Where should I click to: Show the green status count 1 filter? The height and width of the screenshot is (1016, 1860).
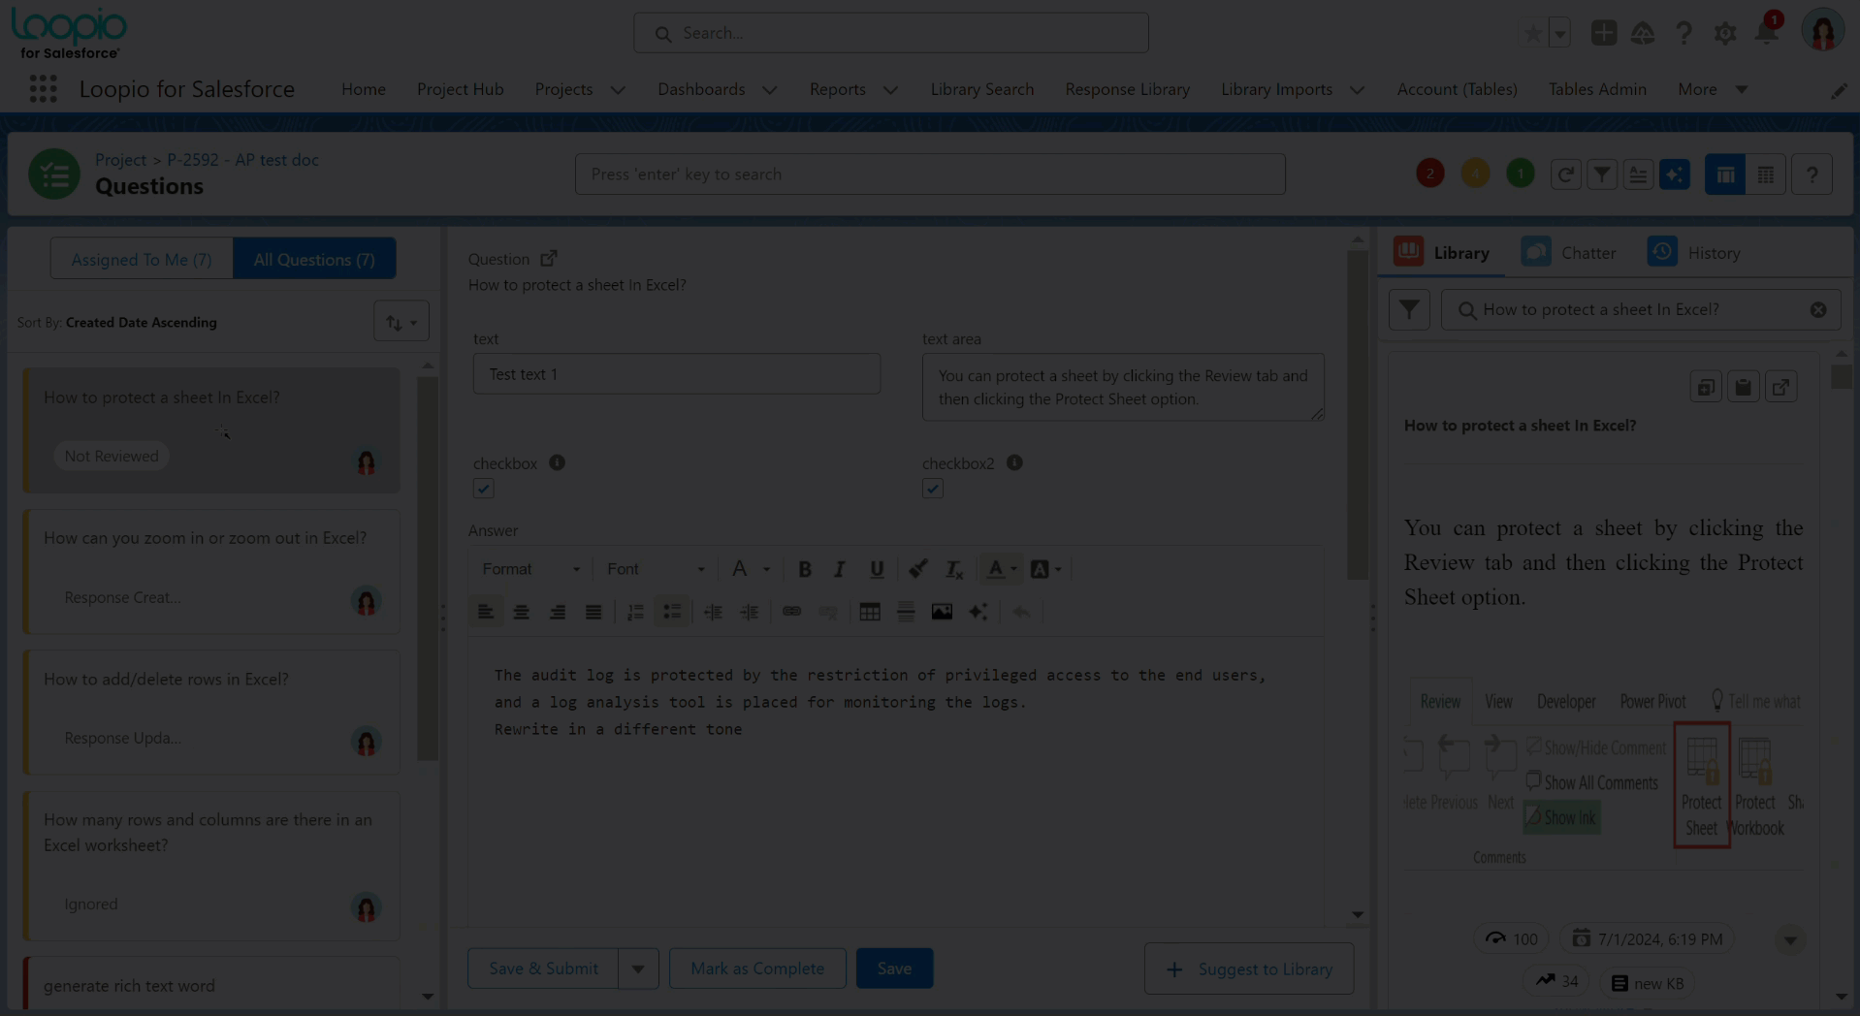pyautogui.click(x=1521, y=175)
